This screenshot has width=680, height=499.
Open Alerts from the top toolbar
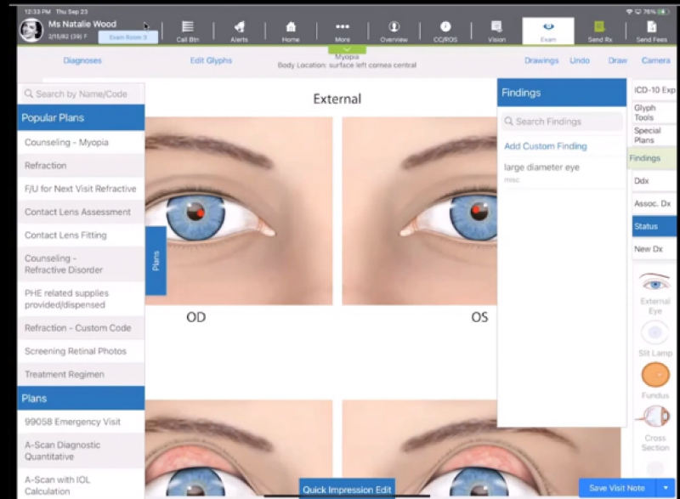point(239,30)
